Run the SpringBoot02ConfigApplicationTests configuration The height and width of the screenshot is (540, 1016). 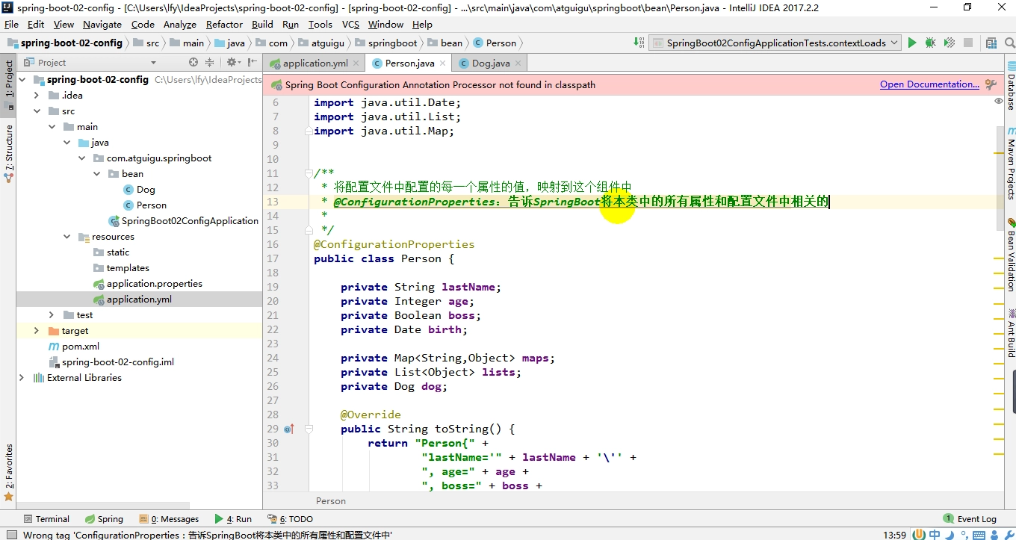point(911,43)
